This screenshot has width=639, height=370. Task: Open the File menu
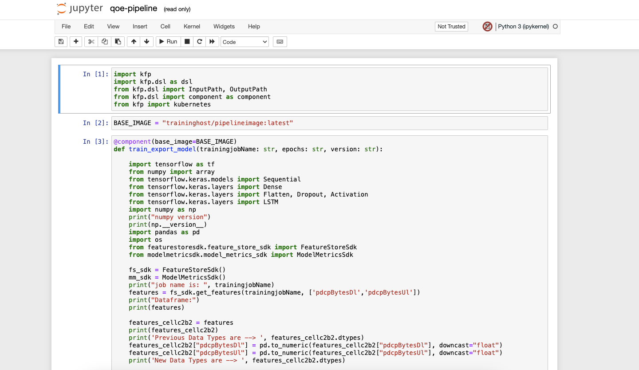[66, 27]
